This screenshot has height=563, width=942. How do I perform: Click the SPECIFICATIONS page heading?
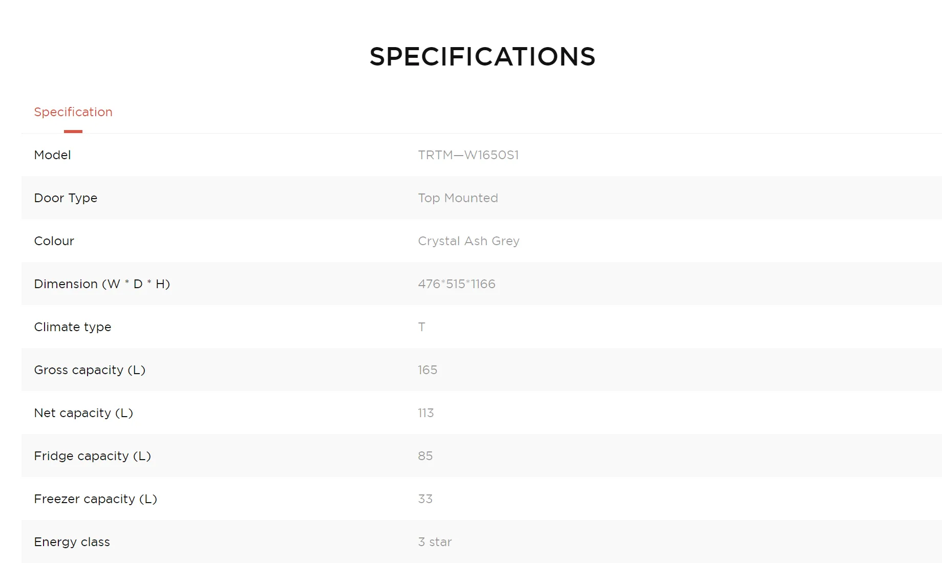tap(482, 56)
